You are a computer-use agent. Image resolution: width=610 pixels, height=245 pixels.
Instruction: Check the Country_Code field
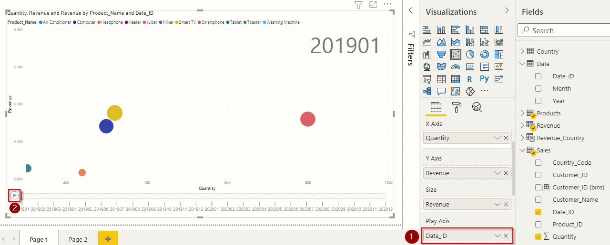538,162
